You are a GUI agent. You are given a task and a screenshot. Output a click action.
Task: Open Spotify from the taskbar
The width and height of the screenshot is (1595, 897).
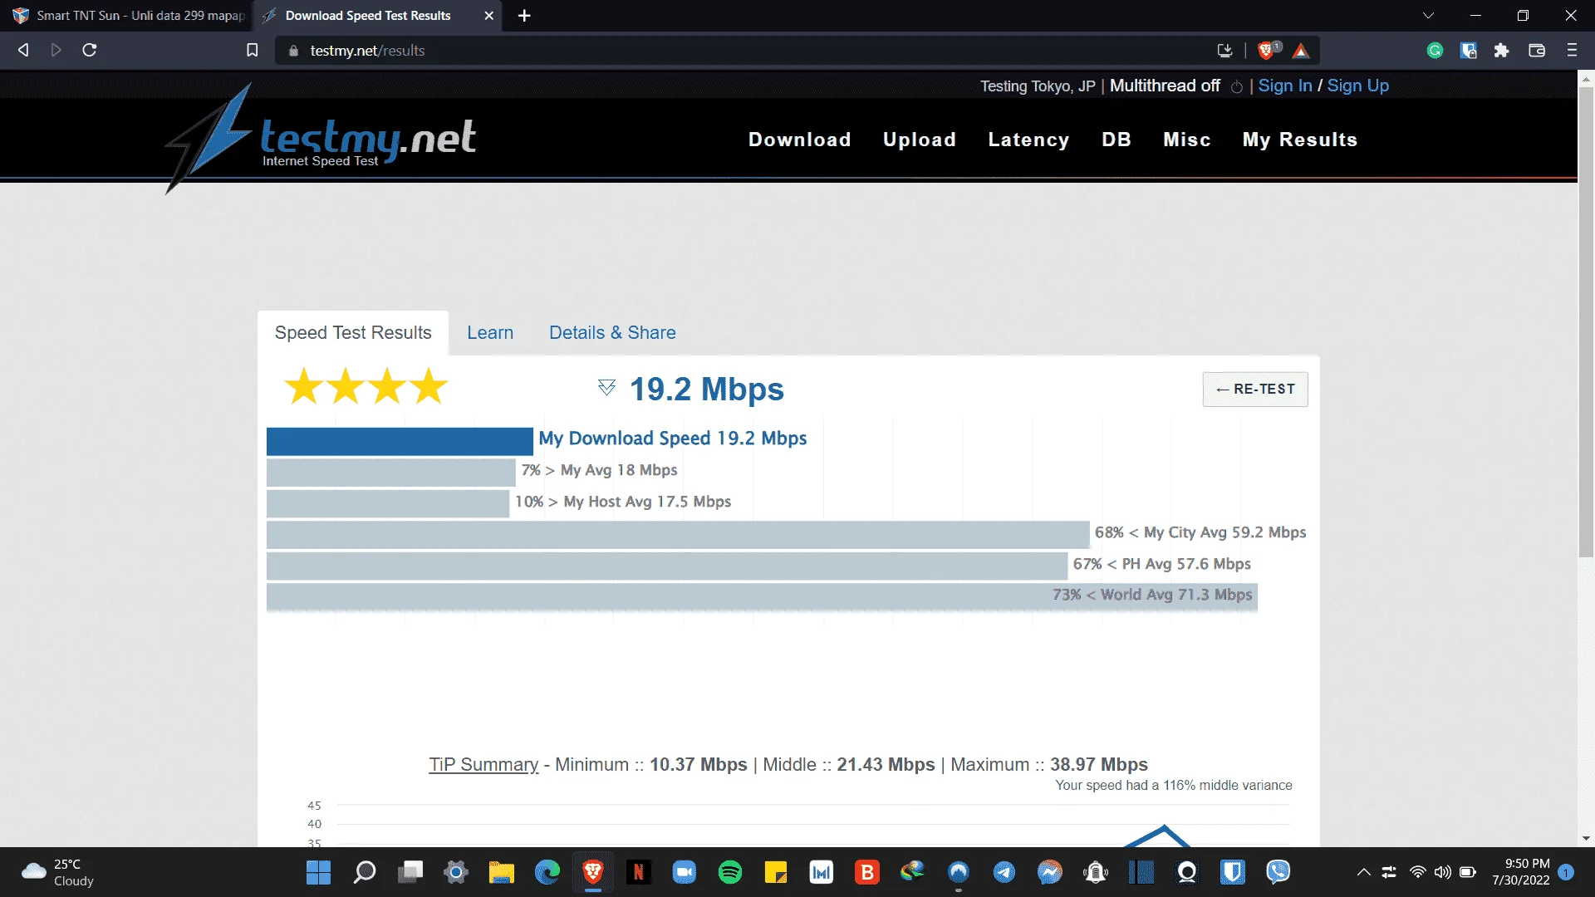[730, 872]
